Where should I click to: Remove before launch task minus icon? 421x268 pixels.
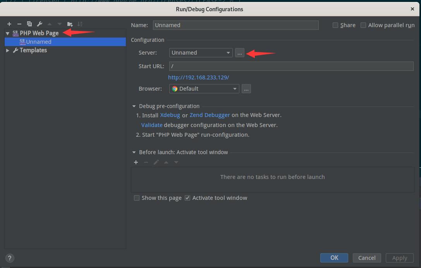coord(146,162)
